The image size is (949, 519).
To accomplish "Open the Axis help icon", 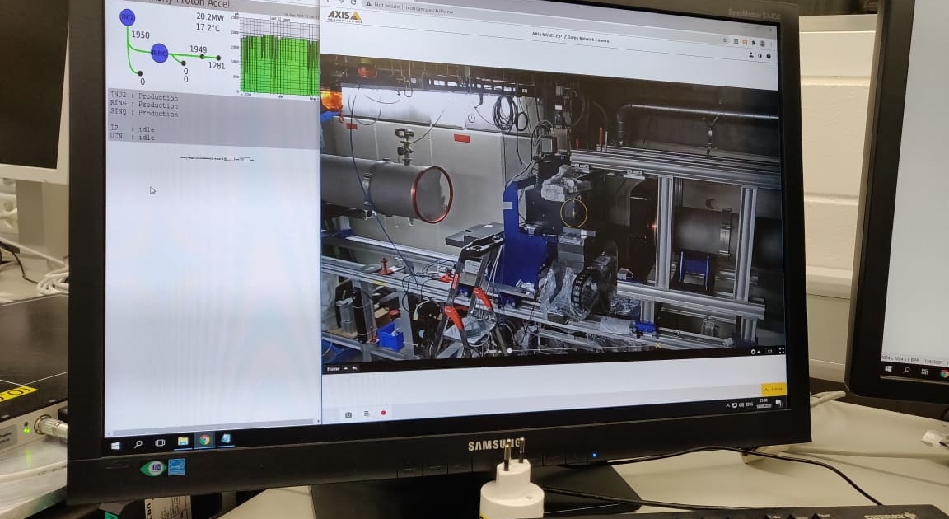I will click(x=768, y=56).
